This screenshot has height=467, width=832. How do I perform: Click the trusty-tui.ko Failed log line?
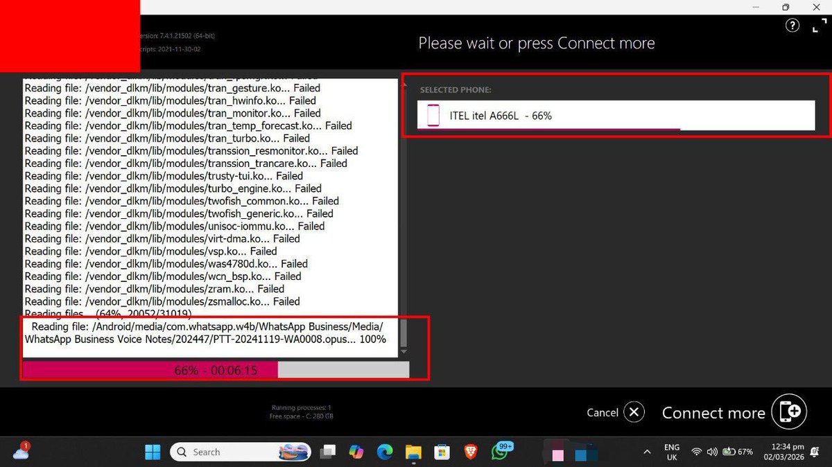(x=164, y=175)
